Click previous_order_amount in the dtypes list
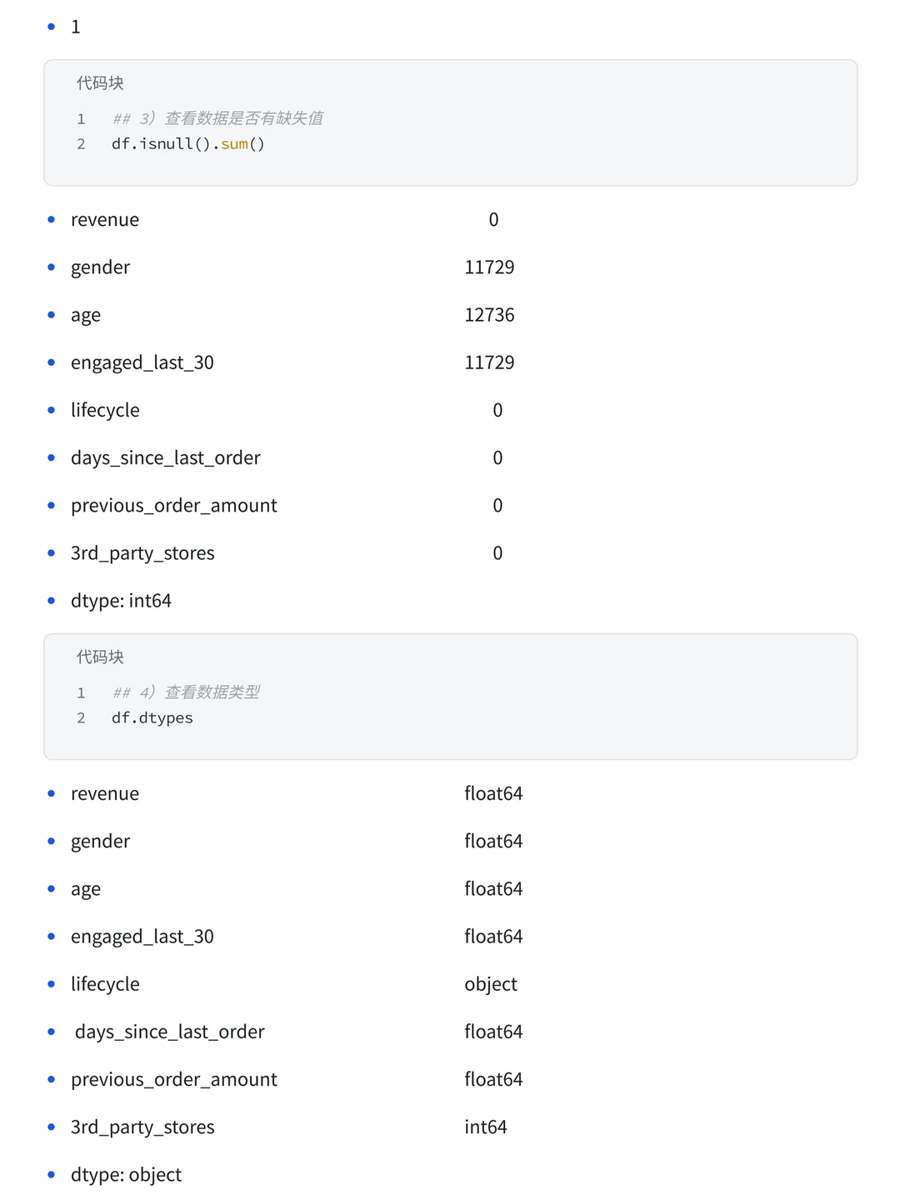Screen dimensions: 900x1200 (x=174, y=1080)
